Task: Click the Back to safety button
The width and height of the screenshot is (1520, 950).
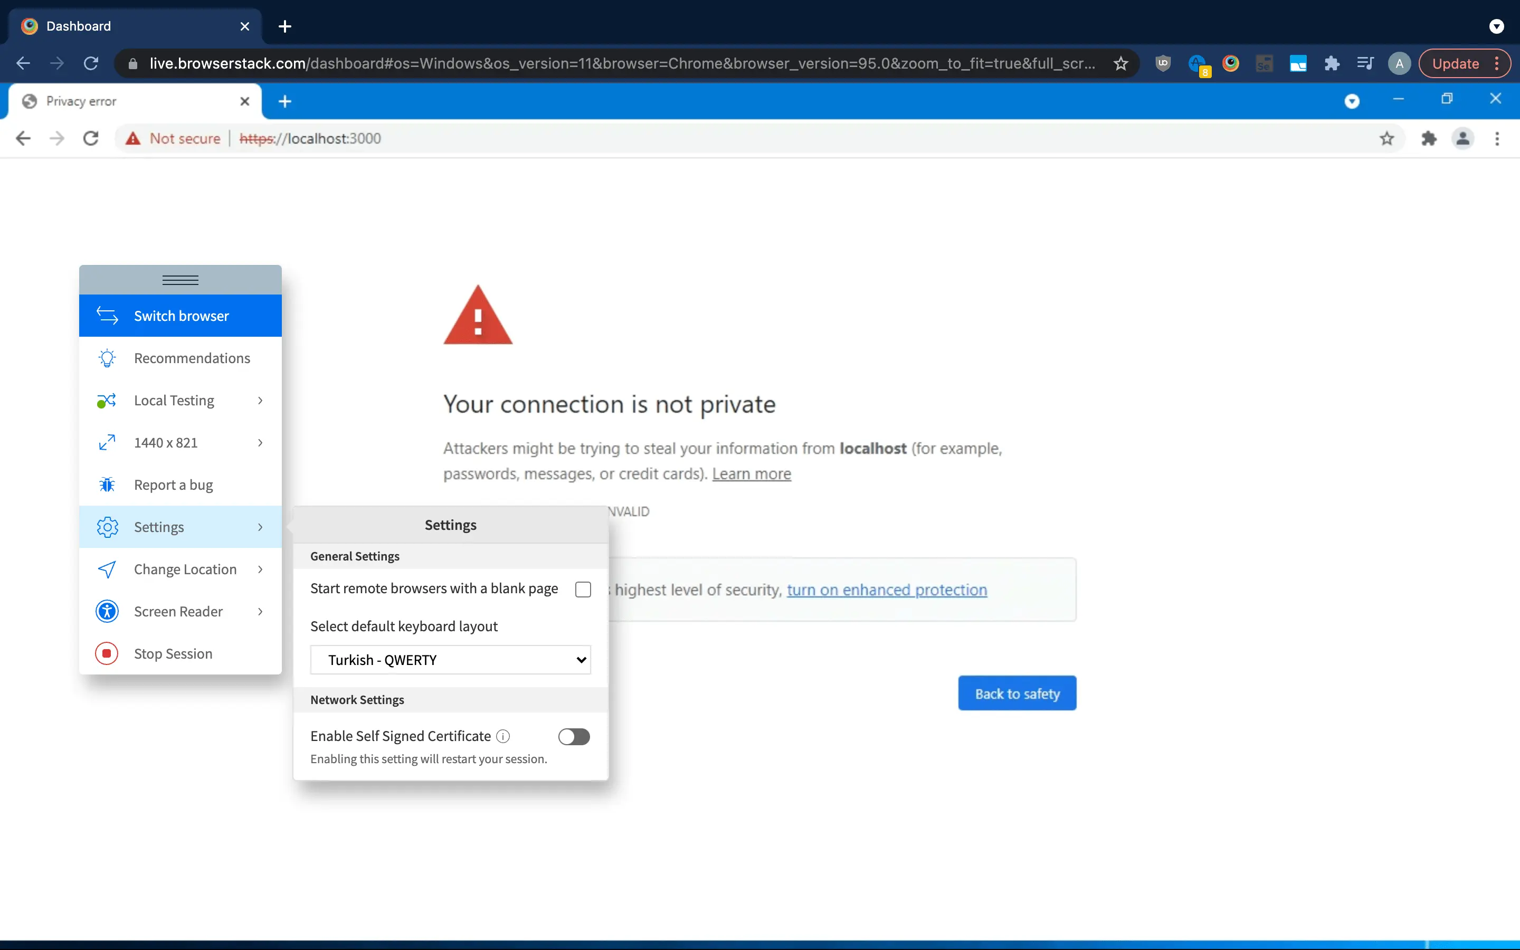Action: (1017, 693)
